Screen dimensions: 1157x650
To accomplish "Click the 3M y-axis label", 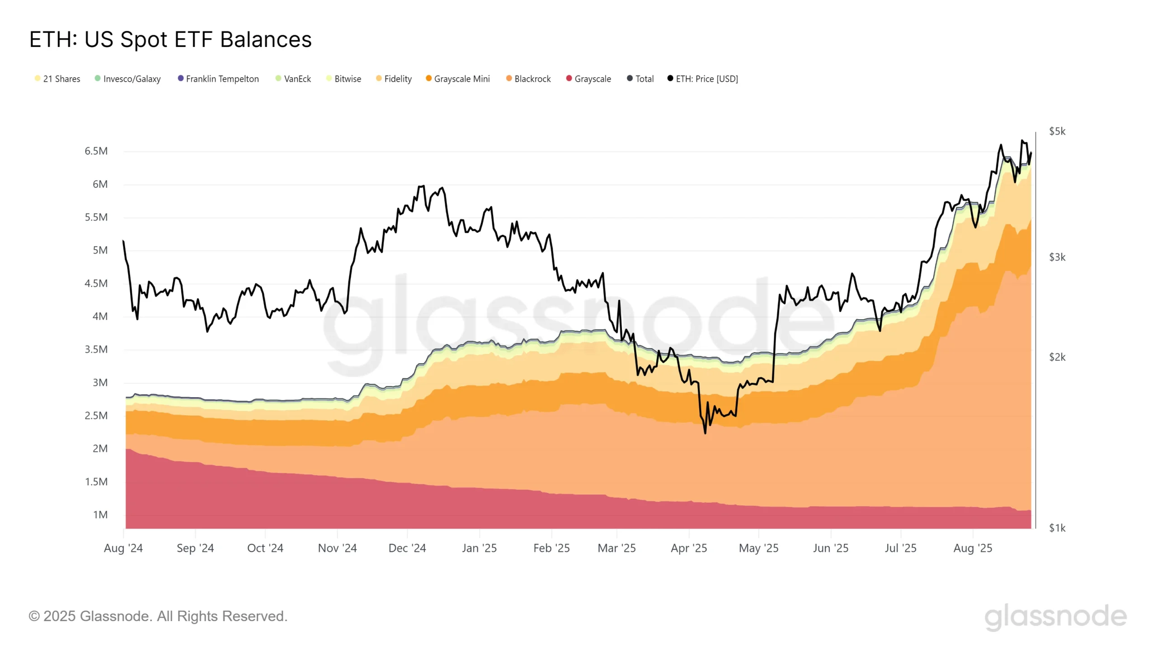I will point(100,382).
